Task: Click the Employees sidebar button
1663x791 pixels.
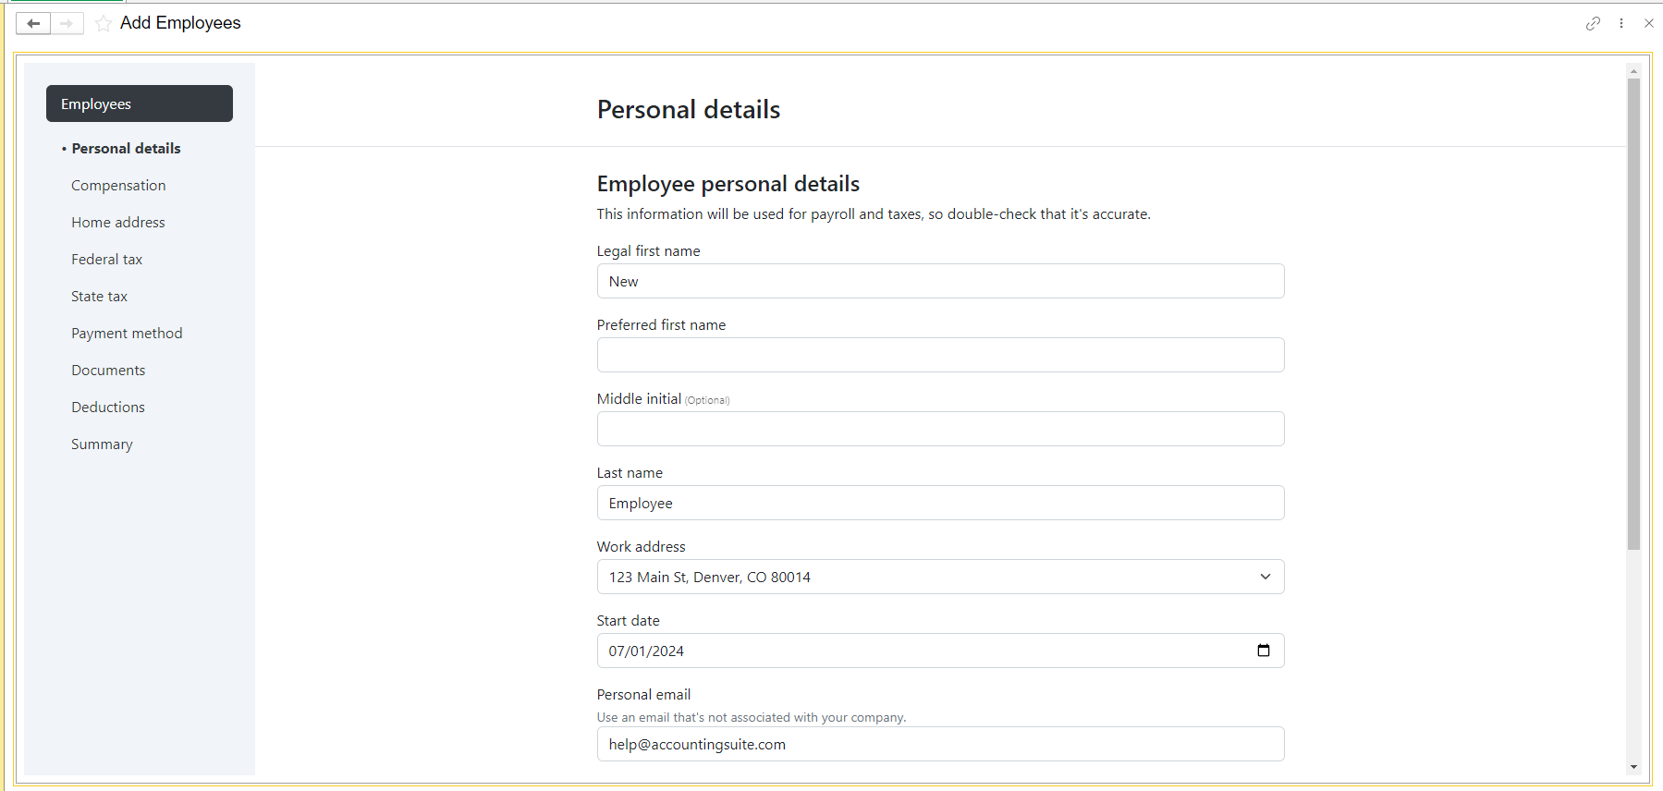Action: coord(140,103)
